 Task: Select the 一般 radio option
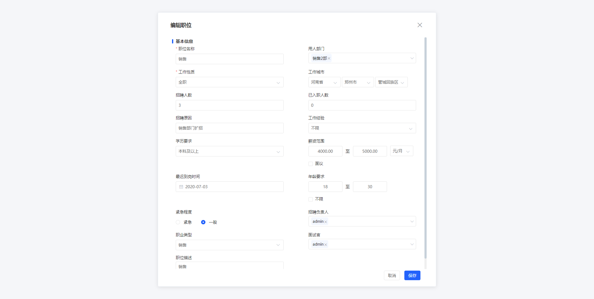pos(203,222)
